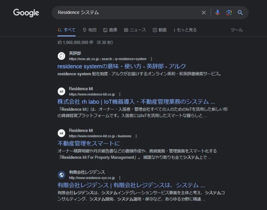Switch to 画像 images tab
Viewport: 267px width, 210px height.
click(x=110, y=30)
